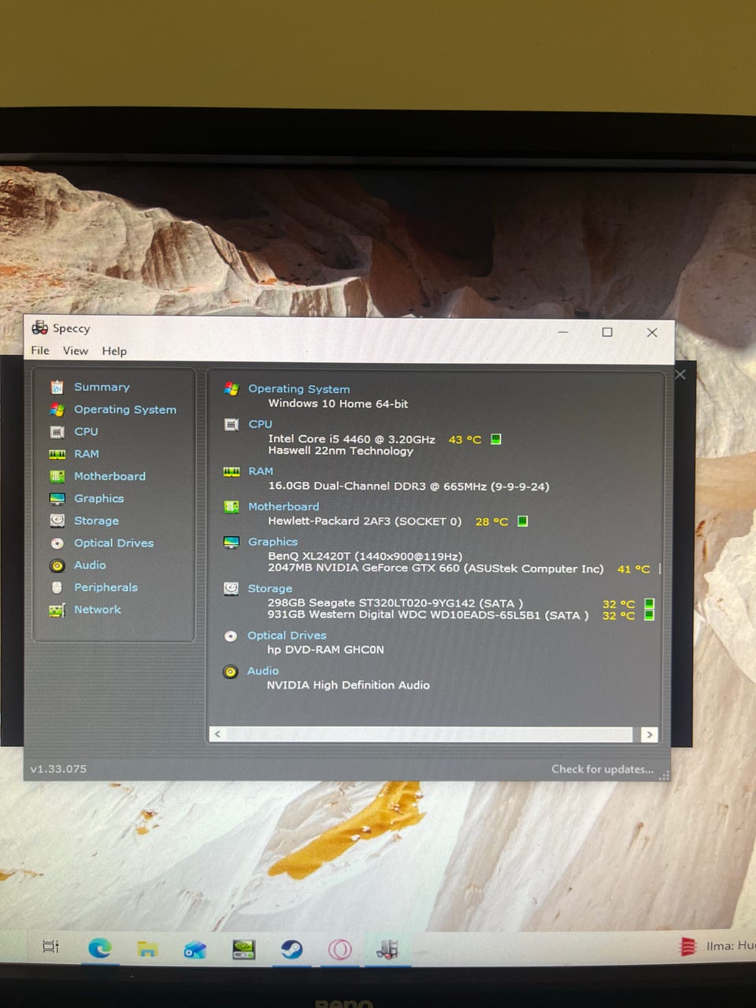Image resolution: width=756 pixels, height=1008 pixels.
Task: Click the Motherboard heading link in summary
Action: point(283,506)
